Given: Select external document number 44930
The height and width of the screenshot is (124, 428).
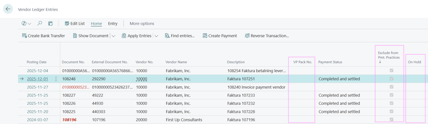Looking at the screenshot, I should 98,103.
